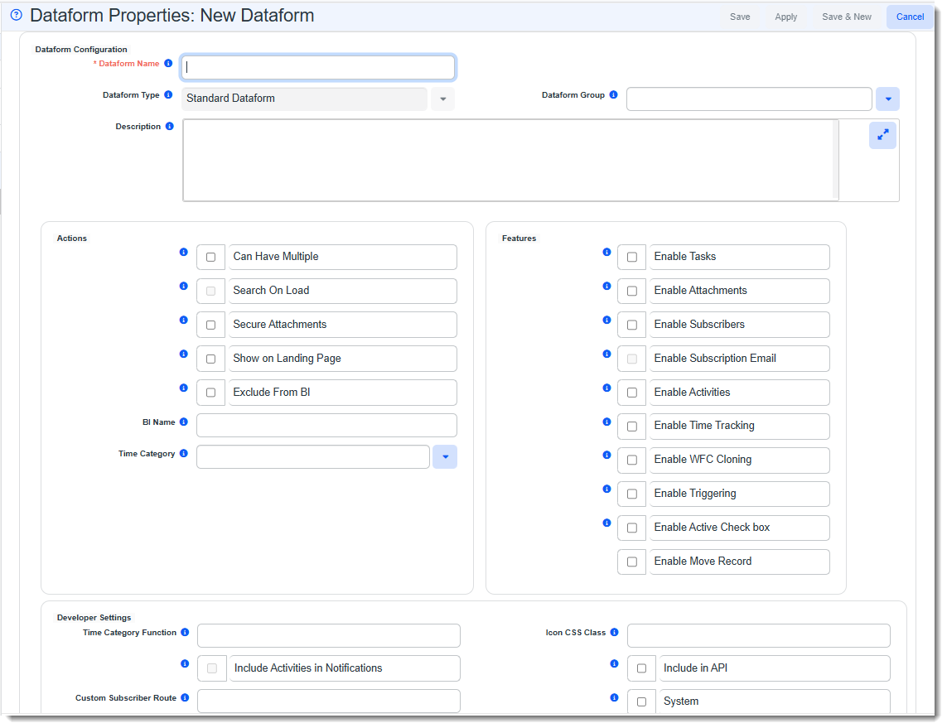Viewport: 947px width, 728px height.
Task: Click the Cancel button
Action: (x=910, y=17)
